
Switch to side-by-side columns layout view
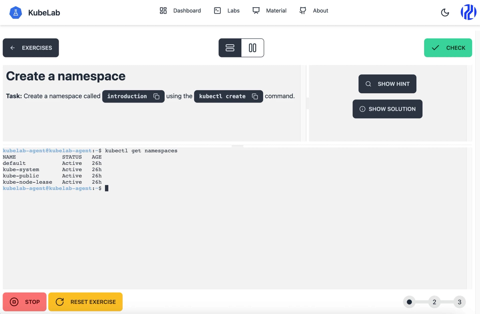(252, 48)
